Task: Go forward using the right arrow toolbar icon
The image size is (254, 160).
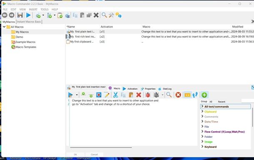Action: click(x=12, y=15)
